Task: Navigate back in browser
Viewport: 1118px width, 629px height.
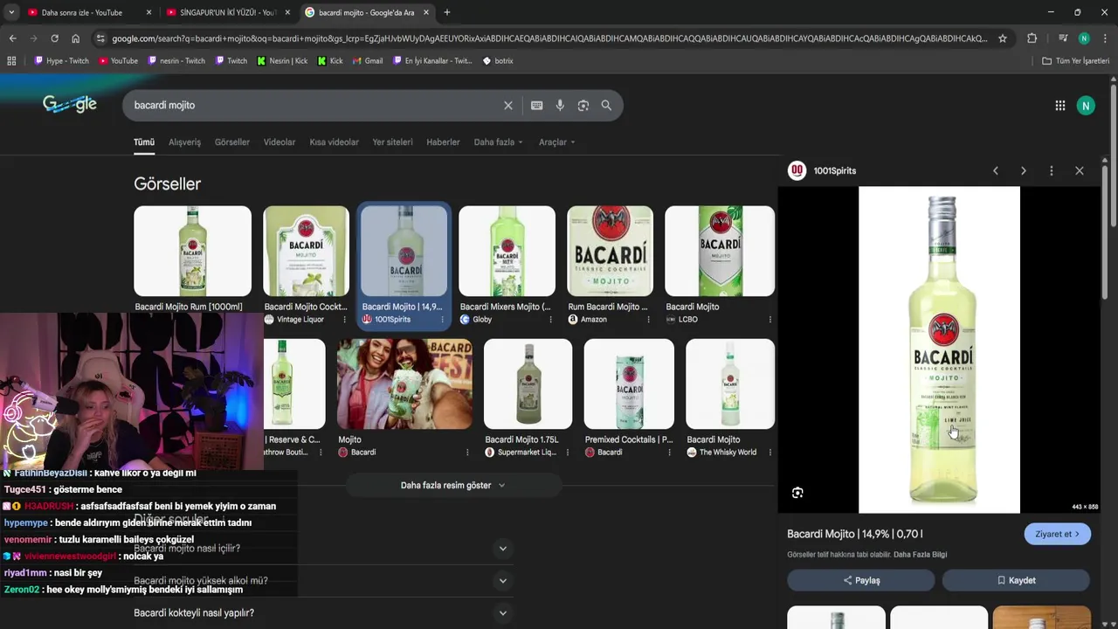Action: 12,38
